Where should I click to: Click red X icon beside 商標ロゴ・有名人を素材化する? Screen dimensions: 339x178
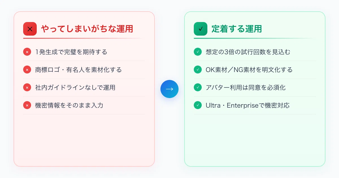(27, 70)
